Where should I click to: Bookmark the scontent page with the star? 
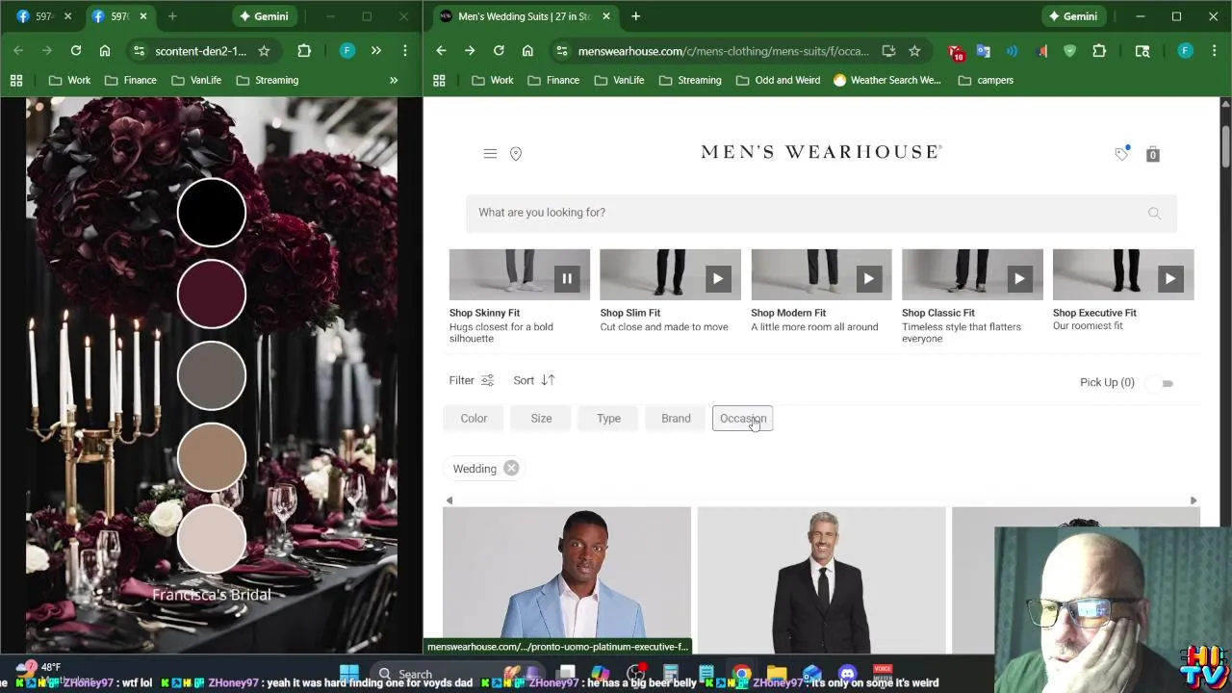264,51
